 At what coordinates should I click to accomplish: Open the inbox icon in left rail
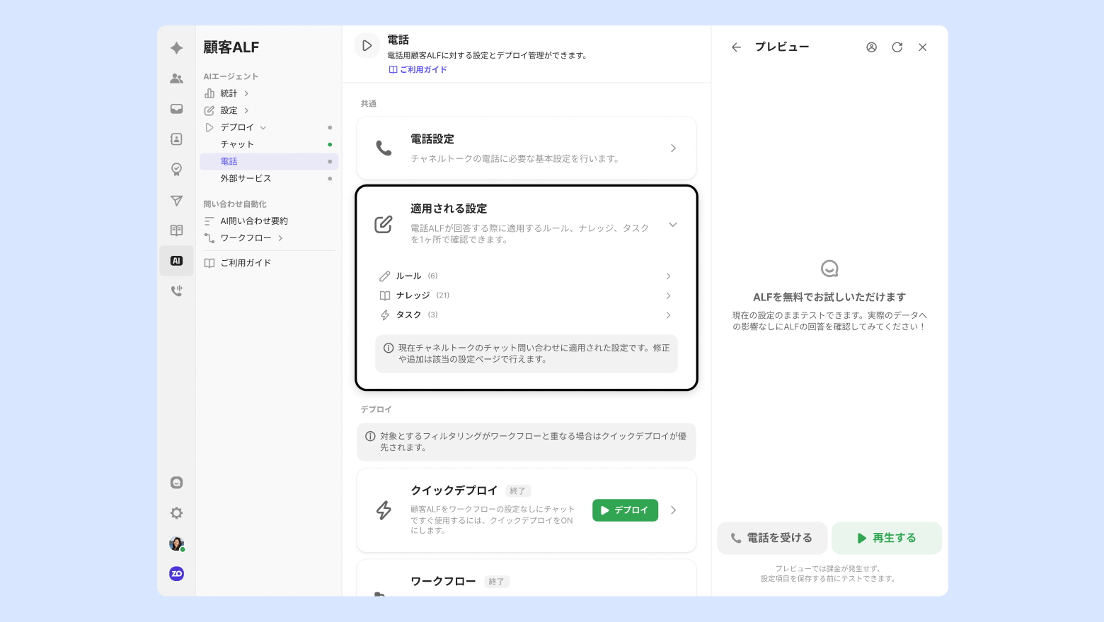(x=177, y=109)
